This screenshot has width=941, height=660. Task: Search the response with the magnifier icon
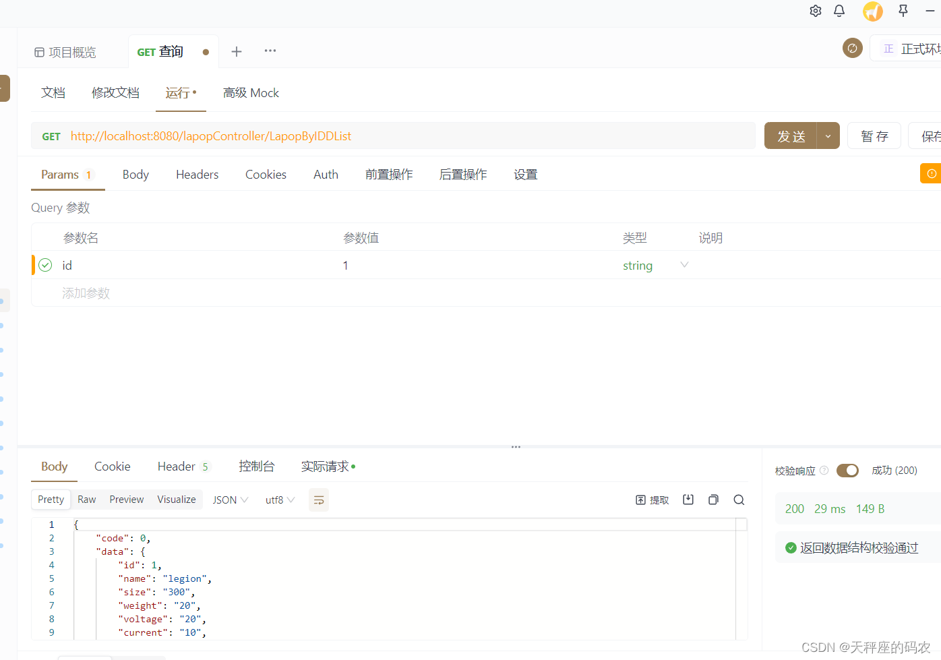(739, 500)
